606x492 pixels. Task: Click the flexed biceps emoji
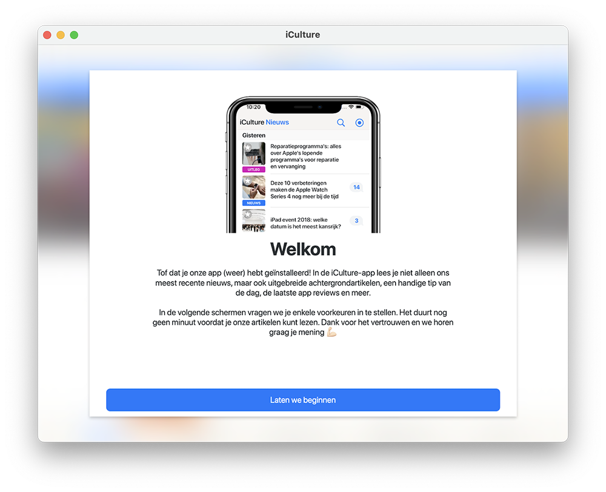pyautogui.click(x=331, y=332)
